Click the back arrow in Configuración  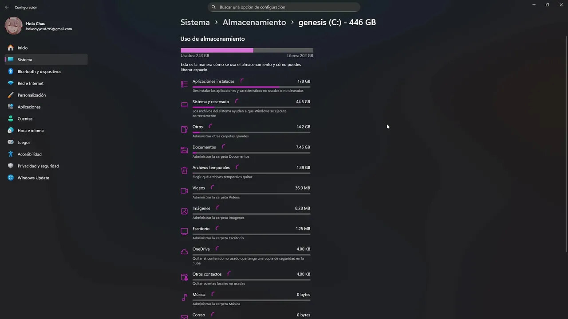tap(7, 7)
